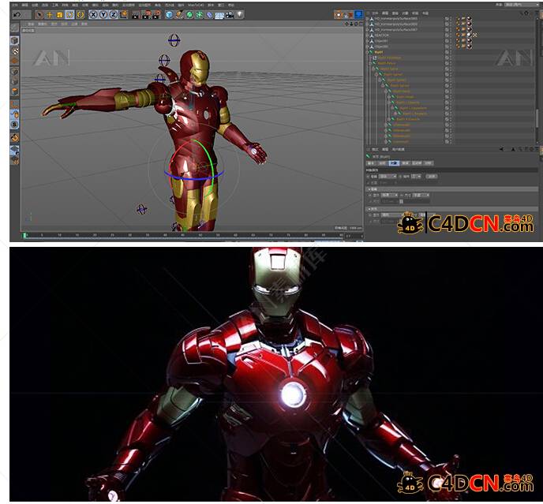
Task: Click the checkered texture tag on REACTOR
Action: tap(475, 35)
